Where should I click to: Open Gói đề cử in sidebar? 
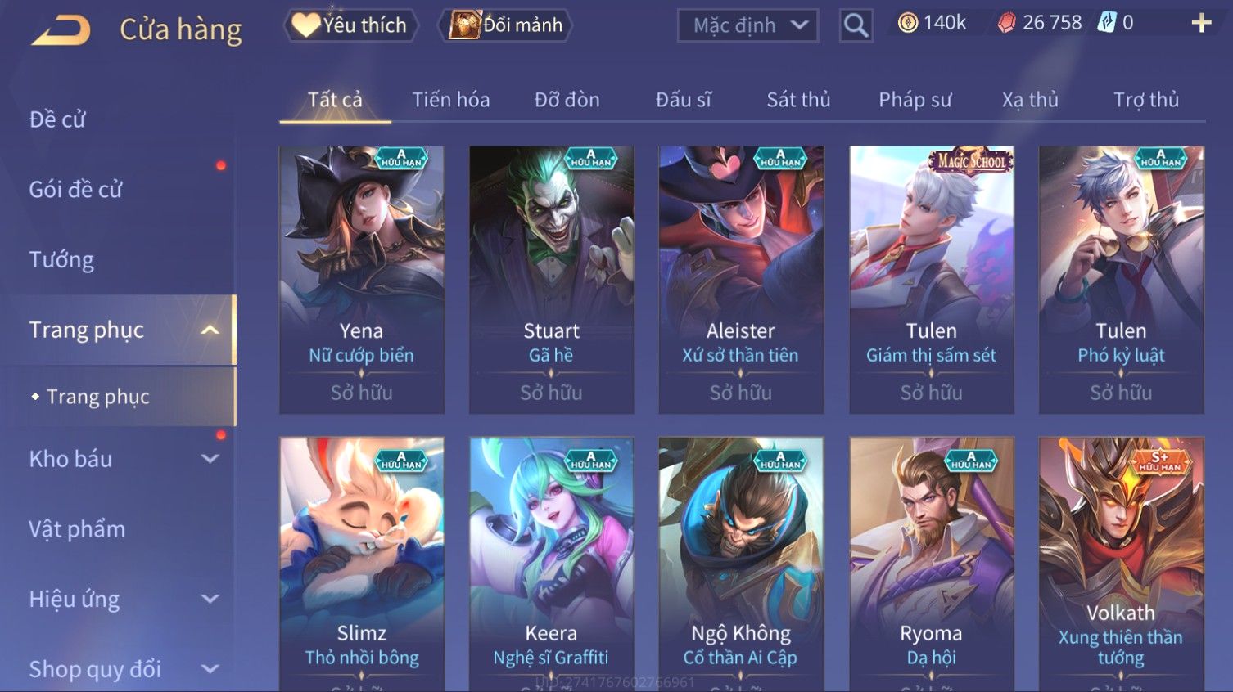[x=75, y=190]
